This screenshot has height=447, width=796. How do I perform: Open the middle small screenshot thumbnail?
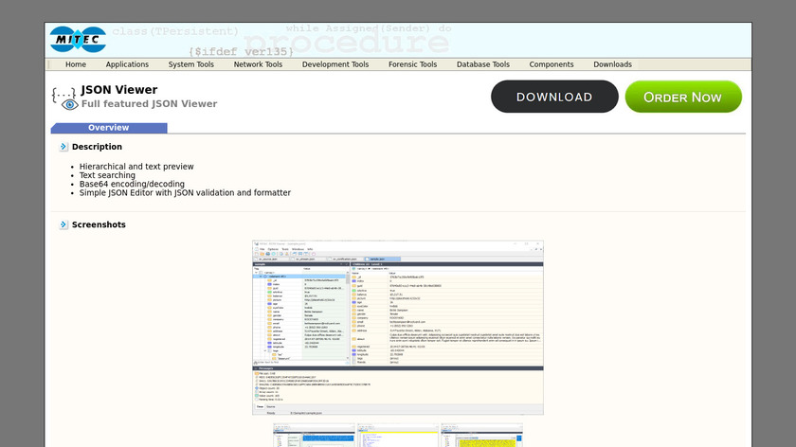[x=397, y=436]
